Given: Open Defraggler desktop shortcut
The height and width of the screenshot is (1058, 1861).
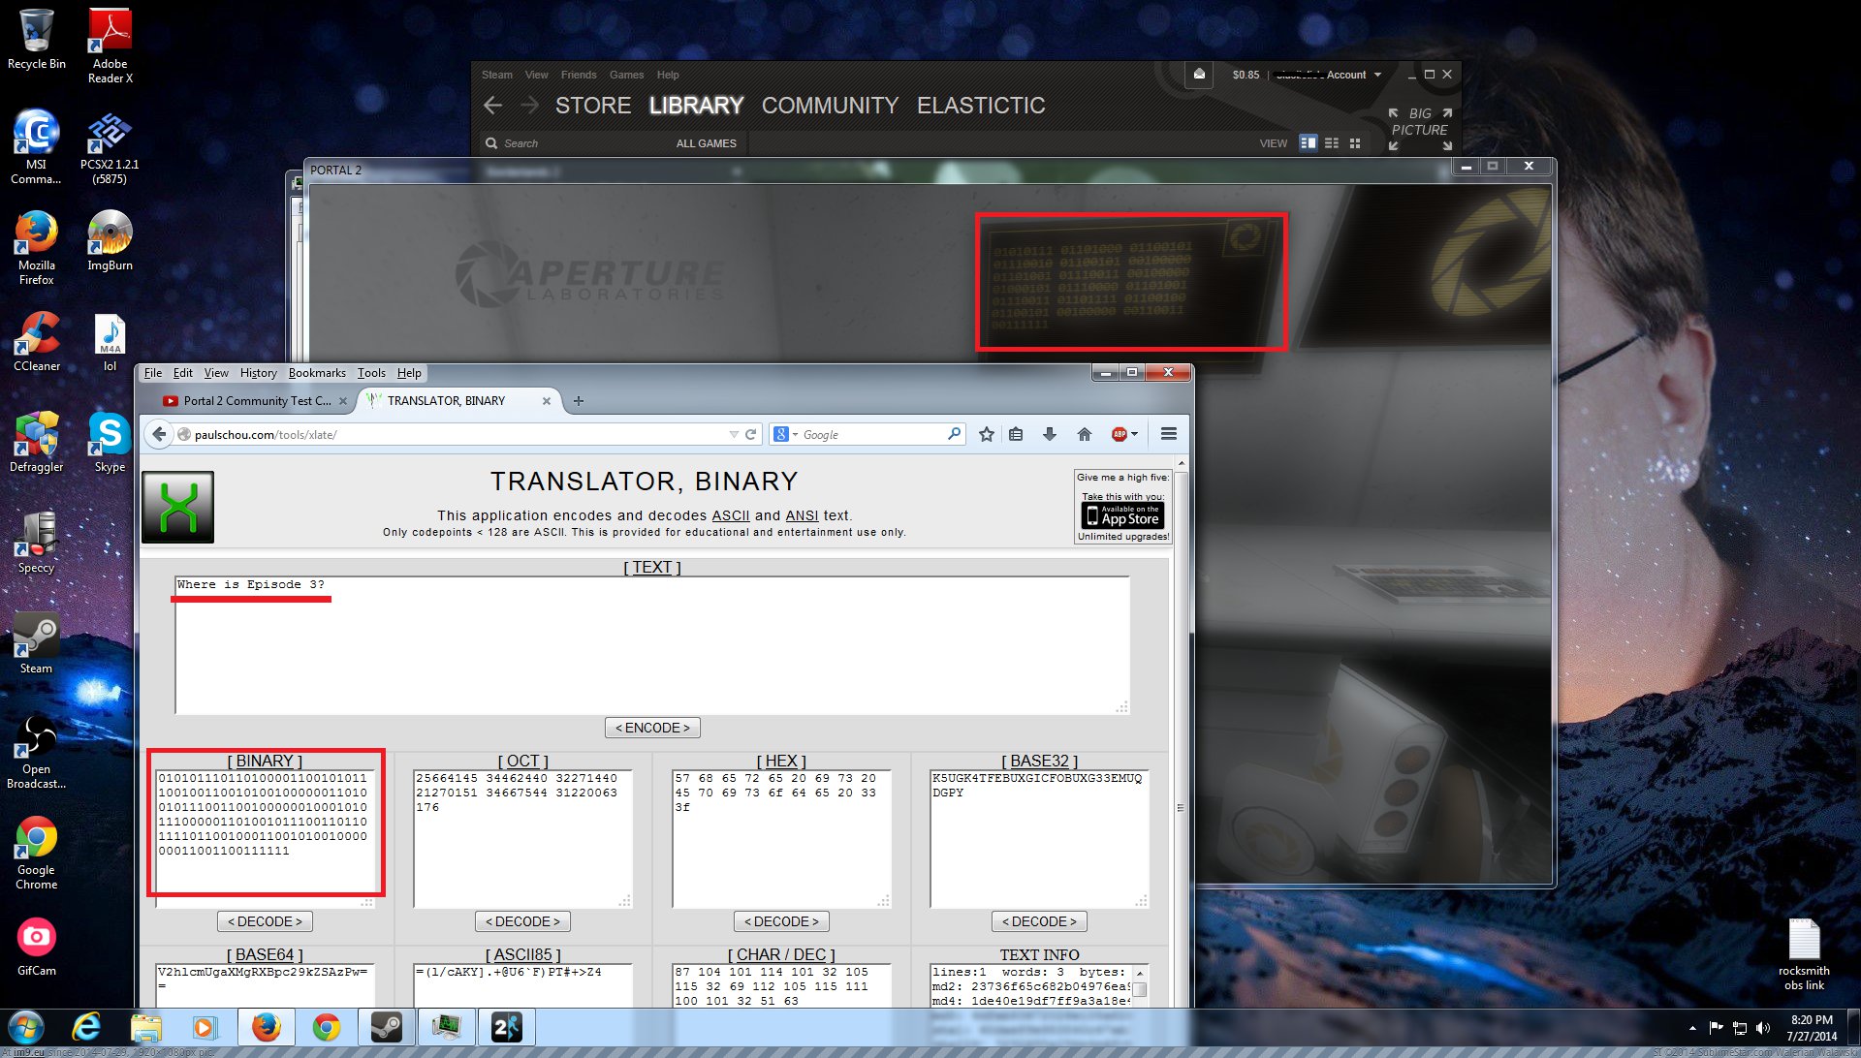Looking at the screenshot, I should pyautogui.click(x=36, y=442).
